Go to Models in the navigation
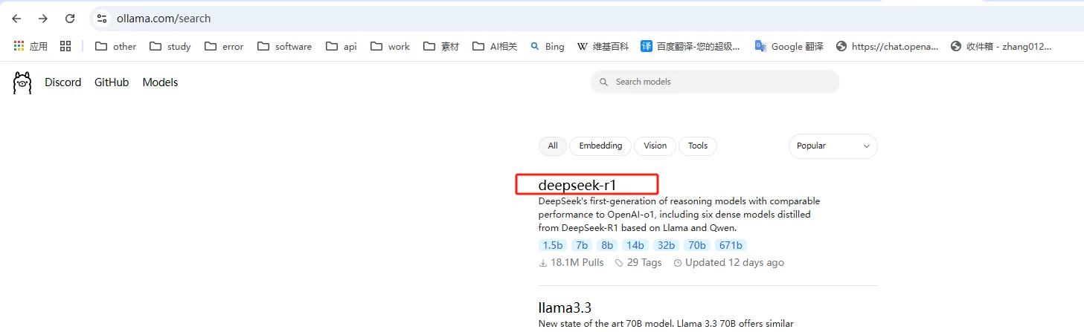Viewport: 1084px width, 332px height. pos(160,82)
